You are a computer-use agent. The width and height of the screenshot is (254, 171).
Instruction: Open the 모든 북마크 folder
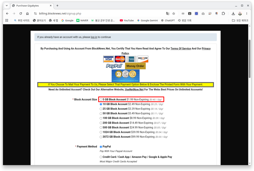[x=240, y=21]
